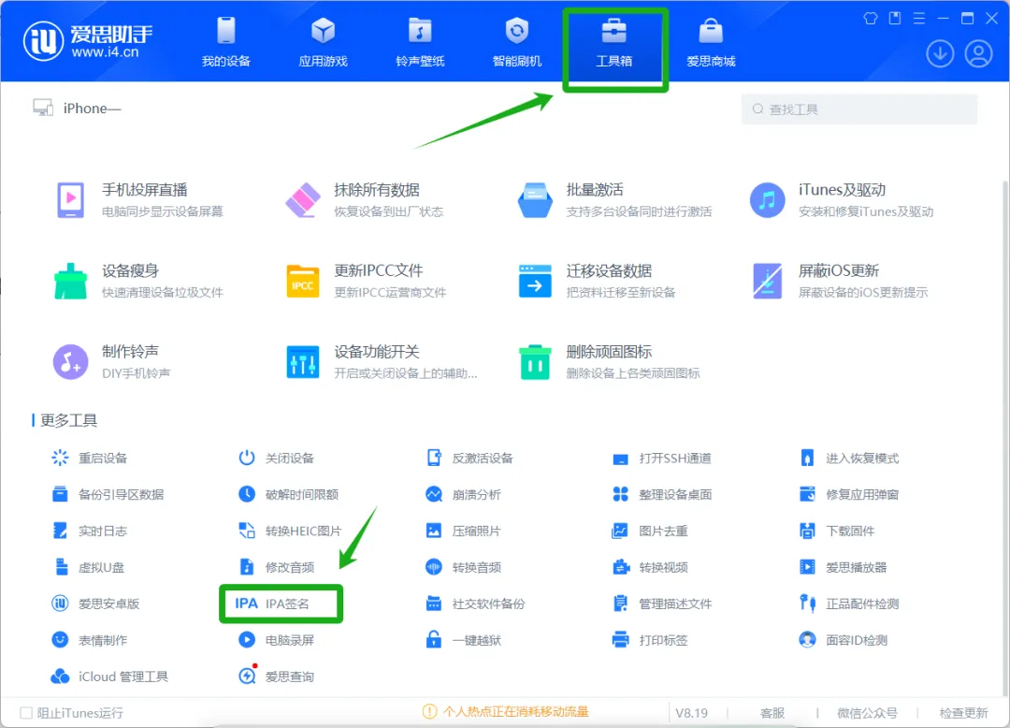1010x728 pixels.
Task: Open 电脑录屏
Action: point(276,640)
